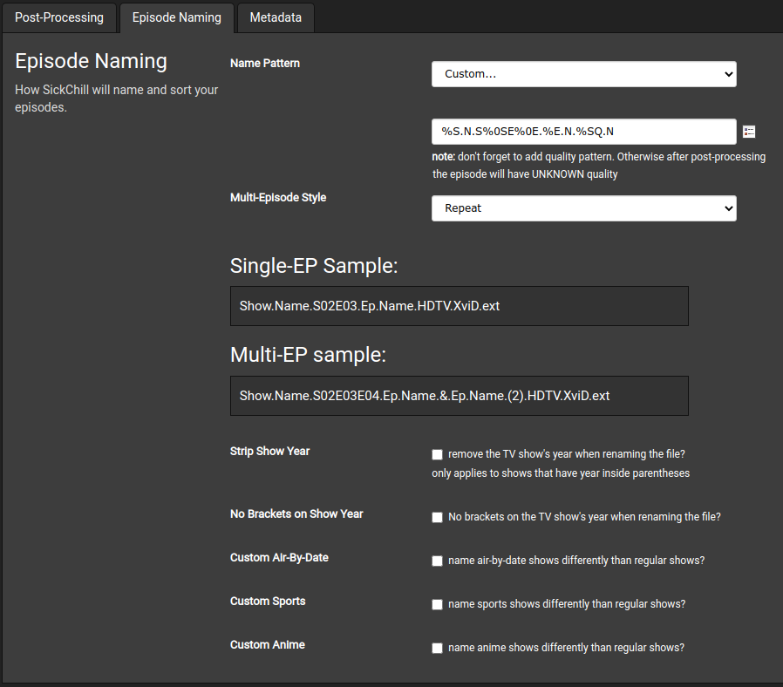783x687 pixels.
Task: Open the Name Pattern dropdown
Action: 582,74
